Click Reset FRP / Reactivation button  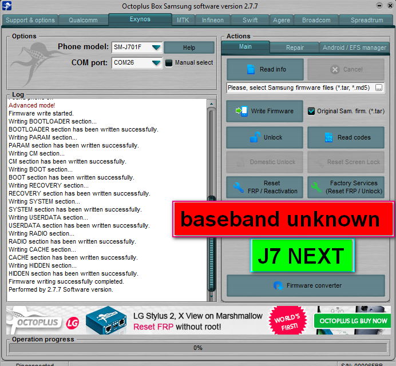click(264, 187)
